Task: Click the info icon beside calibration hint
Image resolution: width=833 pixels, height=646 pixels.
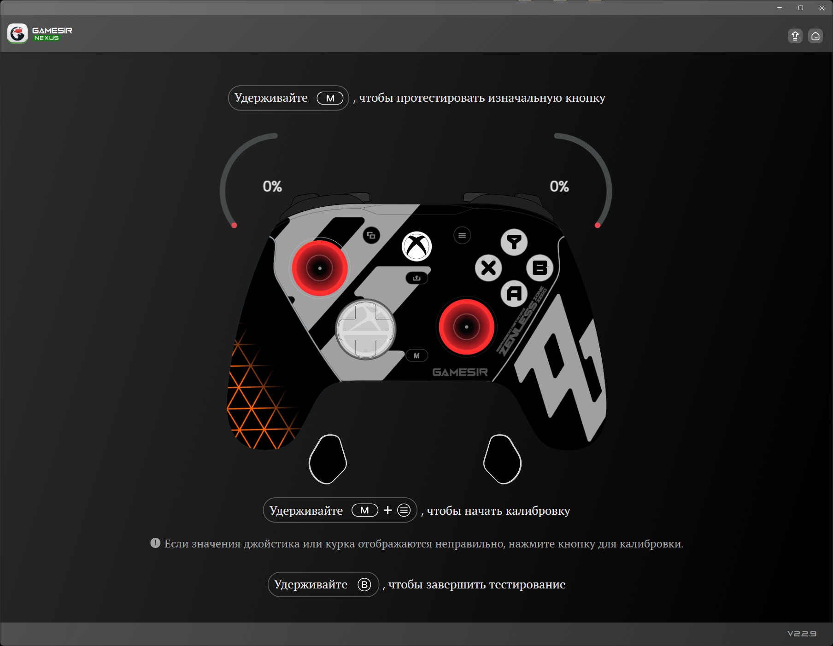Action: point(155,543)
